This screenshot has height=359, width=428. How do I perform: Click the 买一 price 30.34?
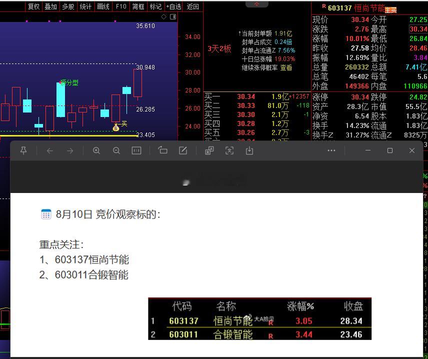tap(246, 96)
